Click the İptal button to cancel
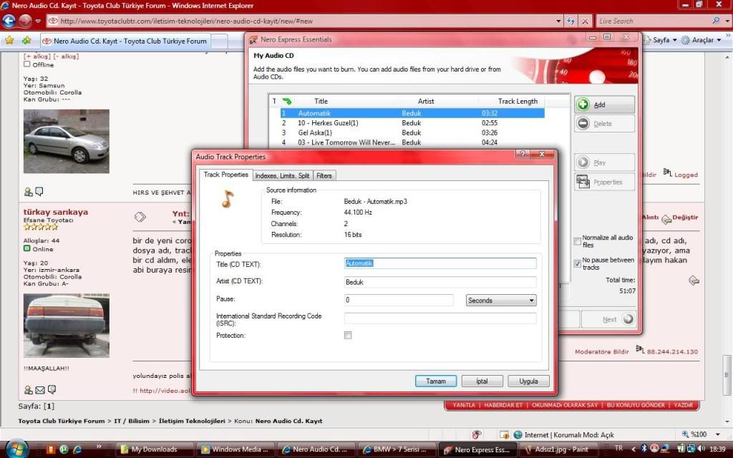This screenshot has height=458, width=733. (480, 381)
